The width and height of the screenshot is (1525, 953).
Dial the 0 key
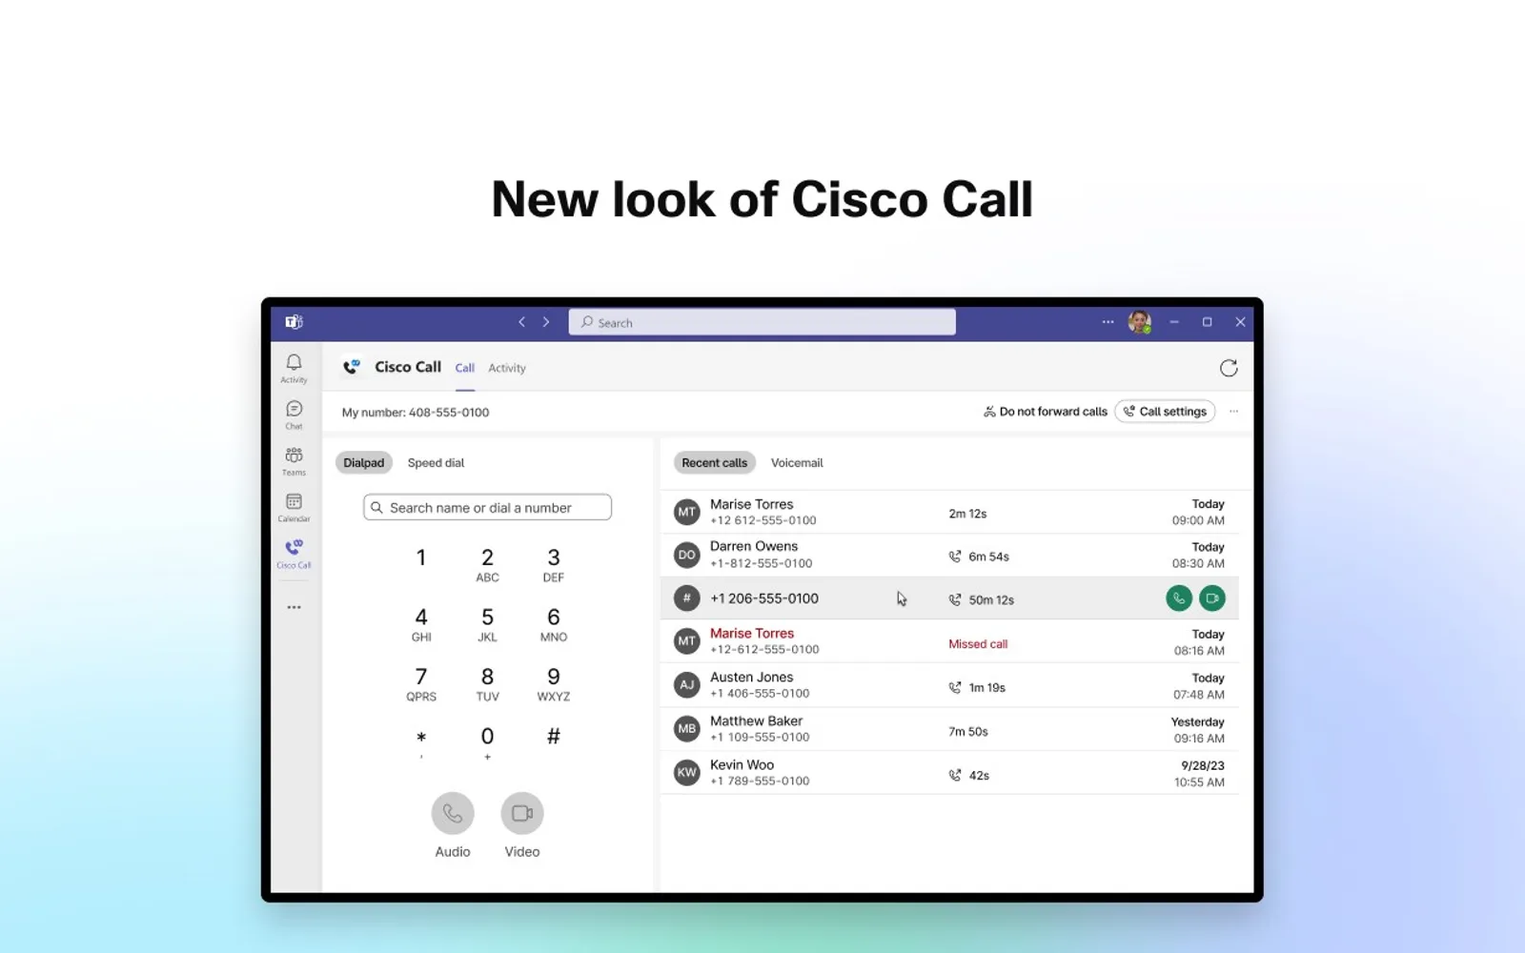tap(487, 741)
